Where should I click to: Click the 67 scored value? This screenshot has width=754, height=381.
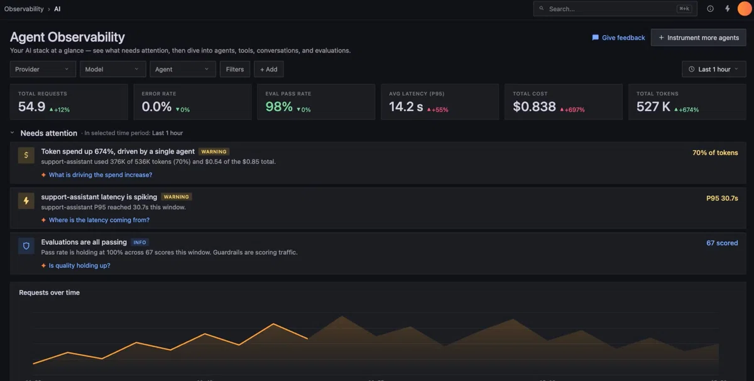click(x=722, y=243)
